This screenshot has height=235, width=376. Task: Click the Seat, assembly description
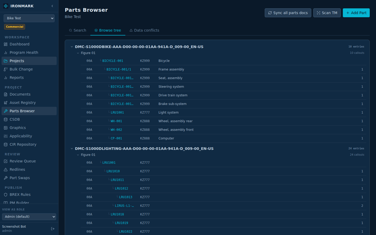pos(171,78)
